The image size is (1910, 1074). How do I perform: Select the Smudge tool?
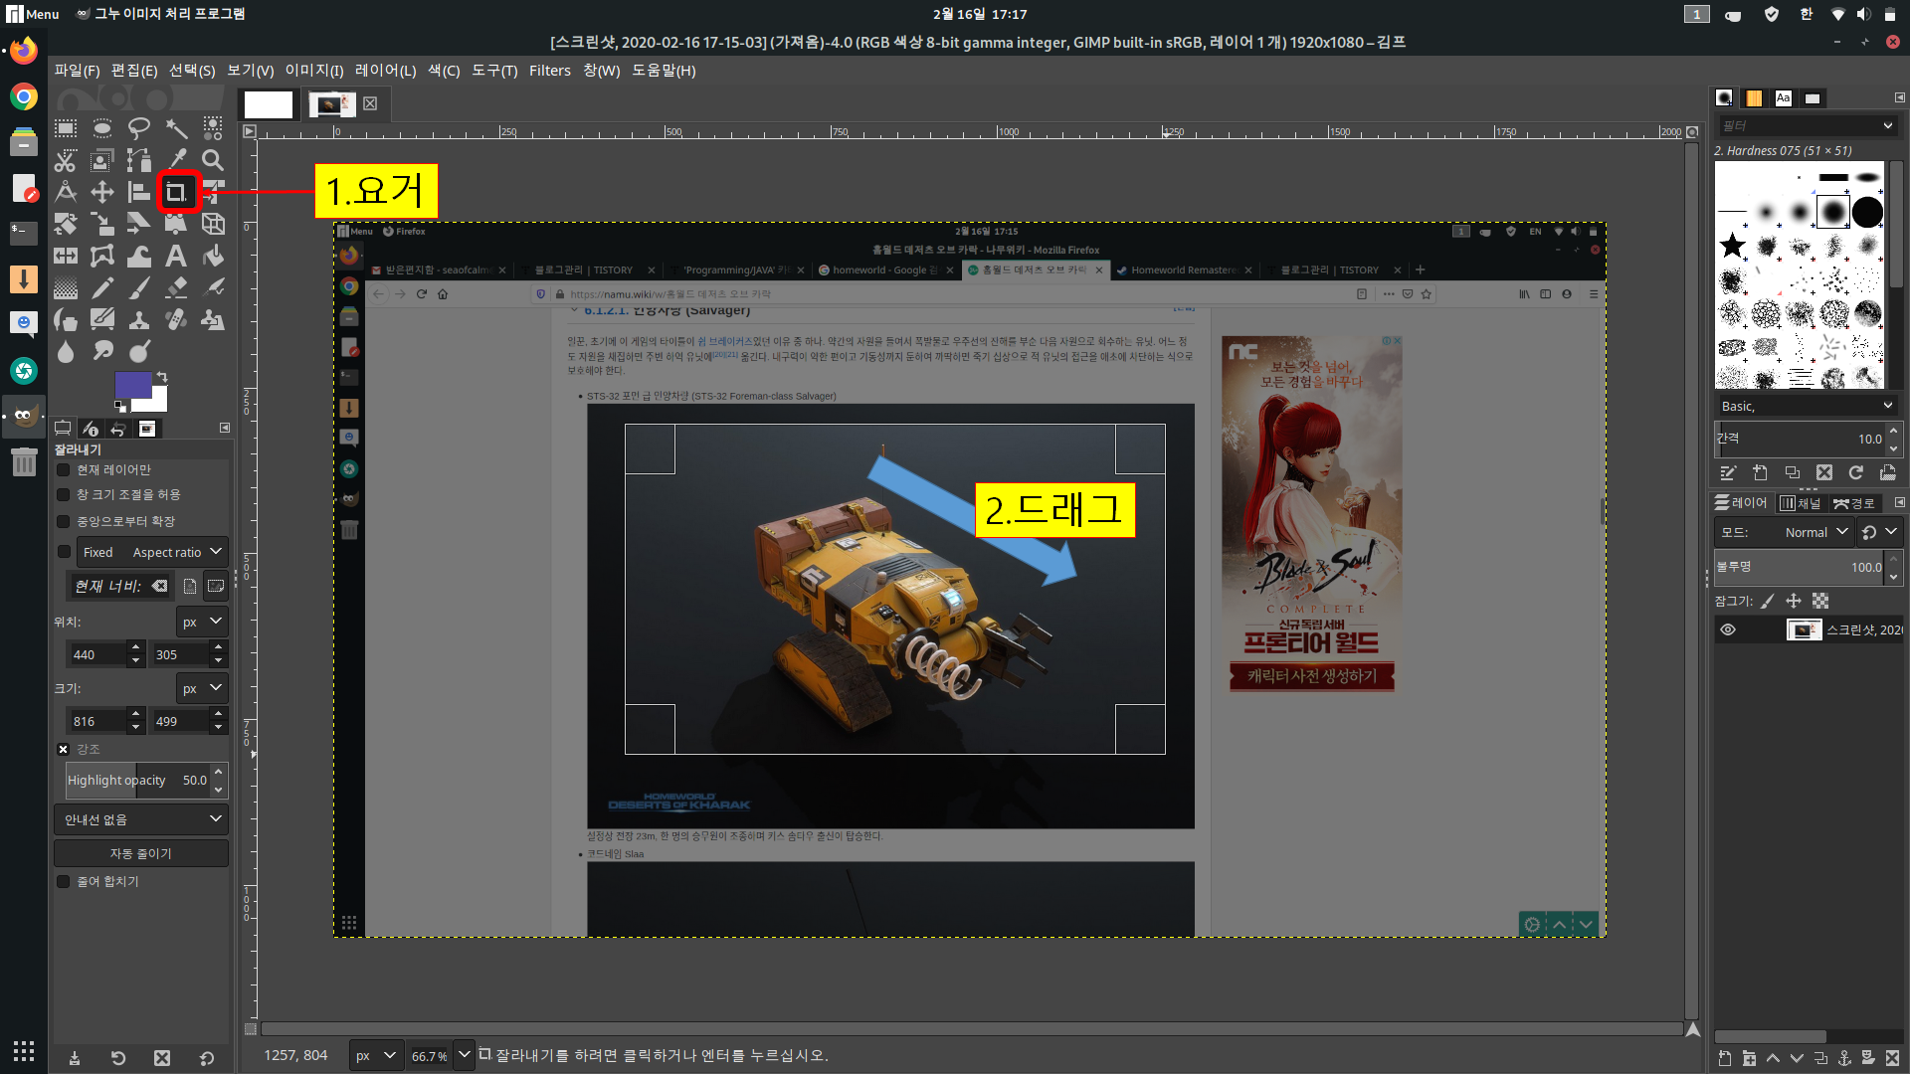pyautogui.click(x=102, y=351)
